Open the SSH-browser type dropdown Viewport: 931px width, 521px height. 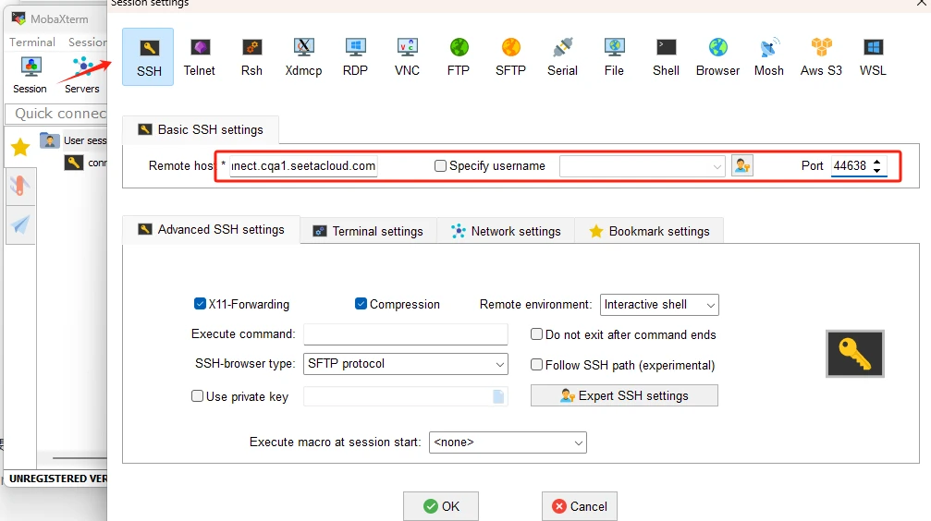click(x=500, y=364)
